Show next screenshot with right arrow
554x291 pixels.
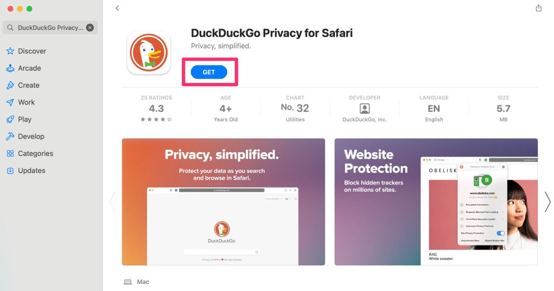point(548,201)
